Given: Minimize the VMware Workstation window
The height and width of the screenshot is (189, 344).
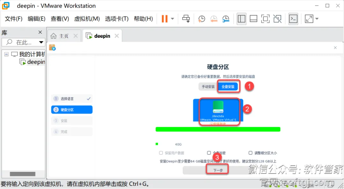Looking at the screenshot, I should click(317, 6).
